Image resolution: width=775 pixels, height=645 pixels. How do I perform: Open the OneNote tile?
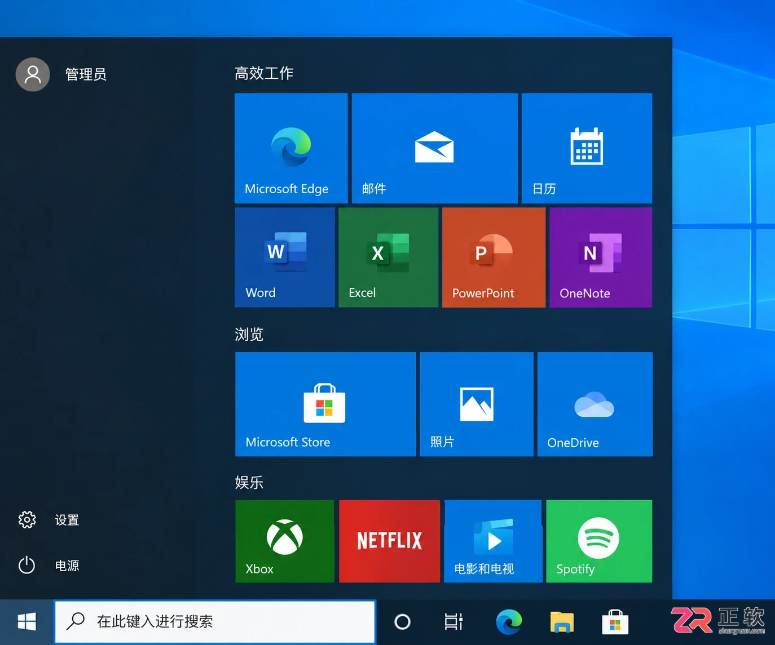coord(601,257)
